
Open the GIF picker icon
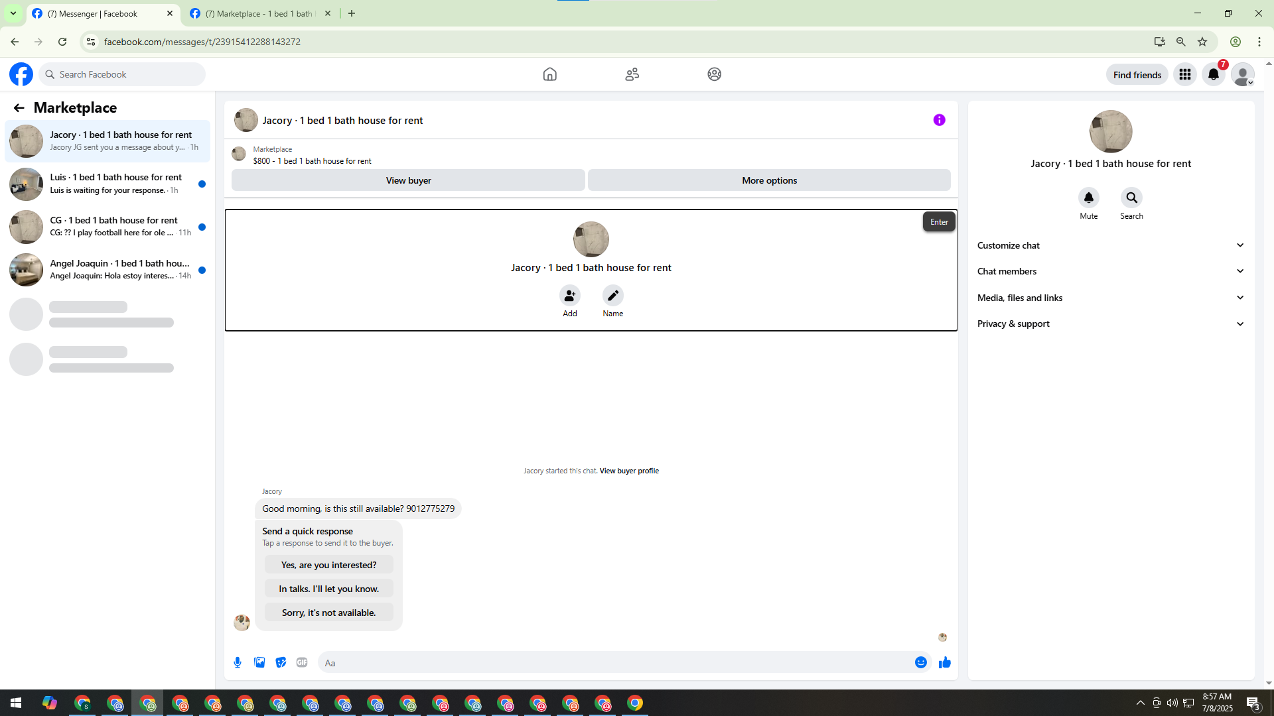[302, 662]
